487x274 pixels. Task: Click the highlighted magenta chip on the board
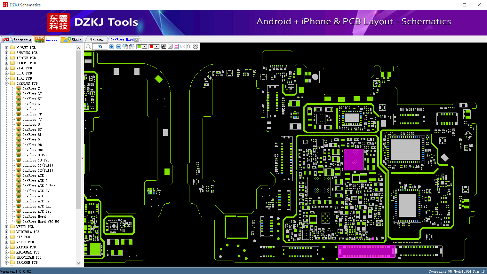point(354,160)
